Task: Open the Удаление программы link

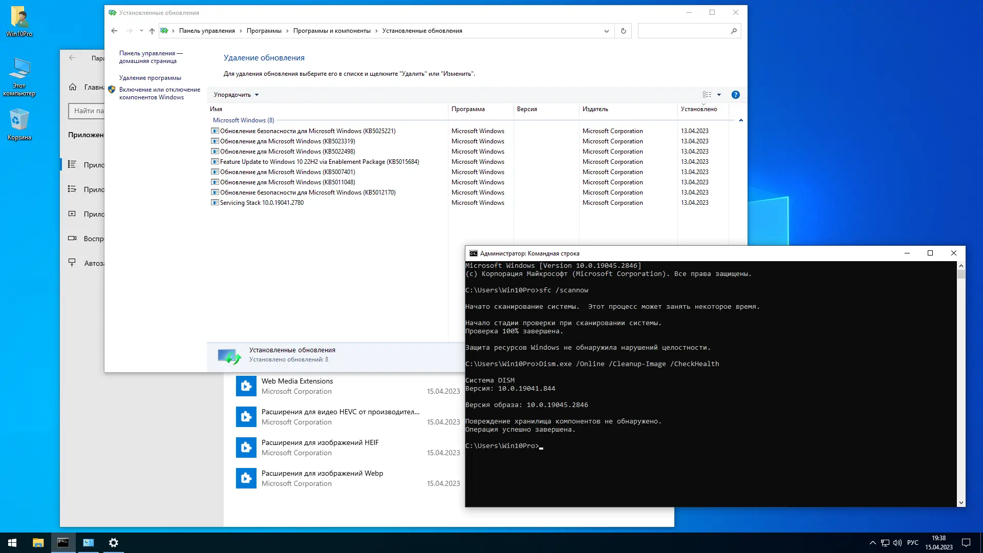Action: pyautogui.click(x=150, y=77)
